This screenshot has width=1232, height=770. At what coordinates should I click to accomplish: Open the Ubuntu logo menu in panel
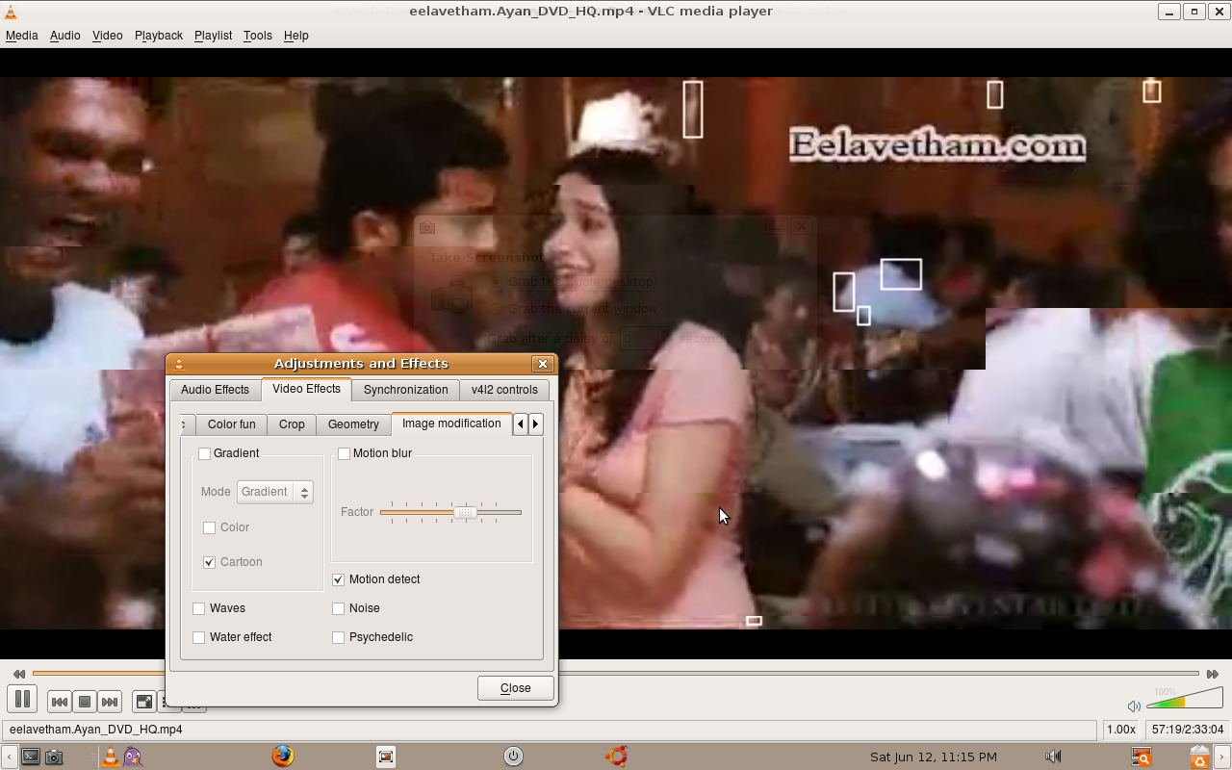point(617,757)
